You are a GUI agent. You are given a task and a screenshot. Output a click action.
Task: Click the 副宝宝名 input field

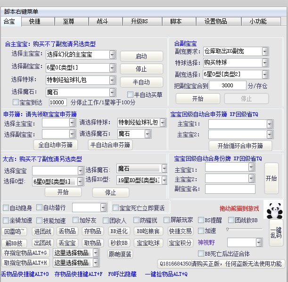pyautogui.click(x=230, y=189)
